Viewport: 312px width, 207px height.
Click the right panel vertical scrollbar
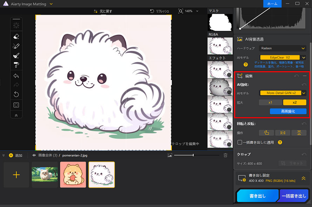tap(311, 94)
